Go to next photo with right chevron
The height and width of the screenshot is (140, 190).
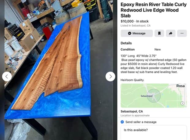[110, 77]
